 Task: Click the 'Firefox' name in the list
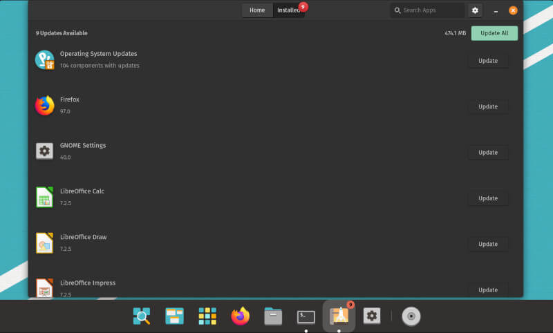pyautogui.click(x=70, y=99)
